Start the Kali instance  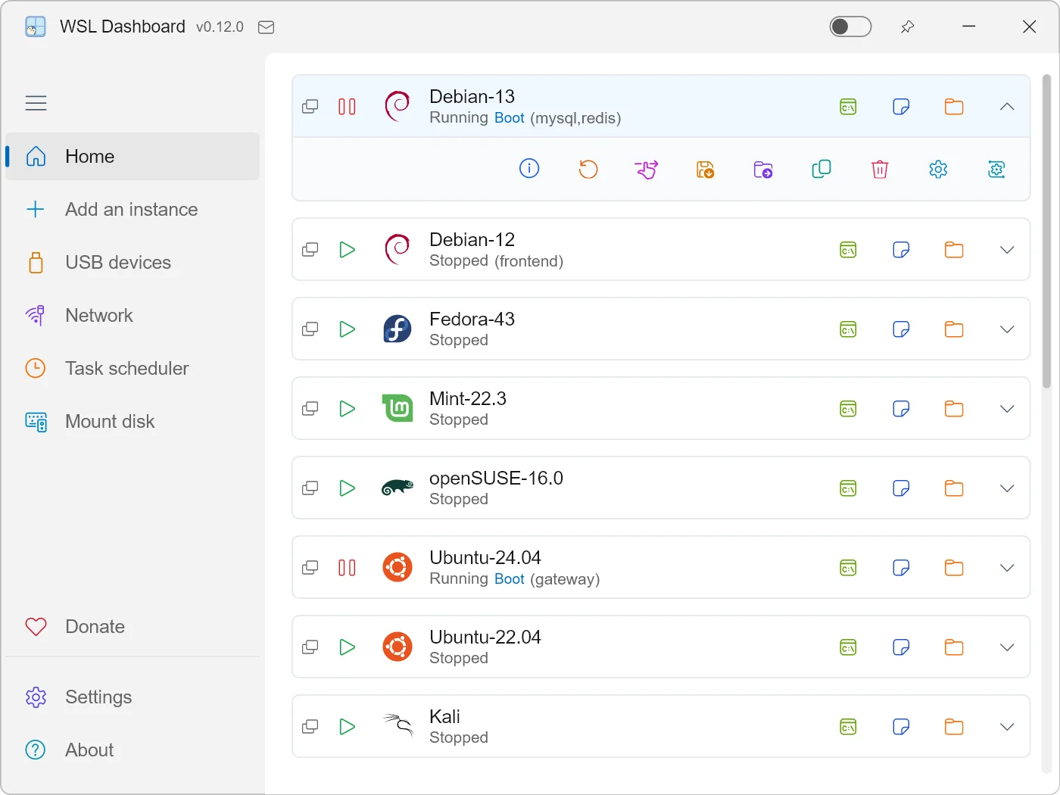pos(347,727)
